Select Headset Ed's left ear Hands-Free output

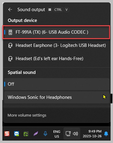tap(57, 59)
